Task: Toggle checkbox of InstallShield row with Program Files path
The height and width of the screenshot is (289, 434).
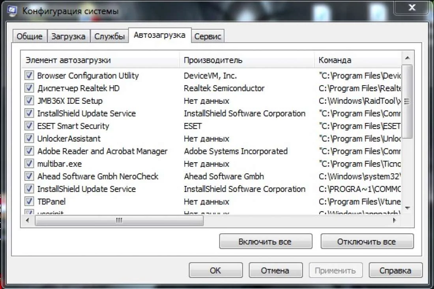Action: (29, 113)
